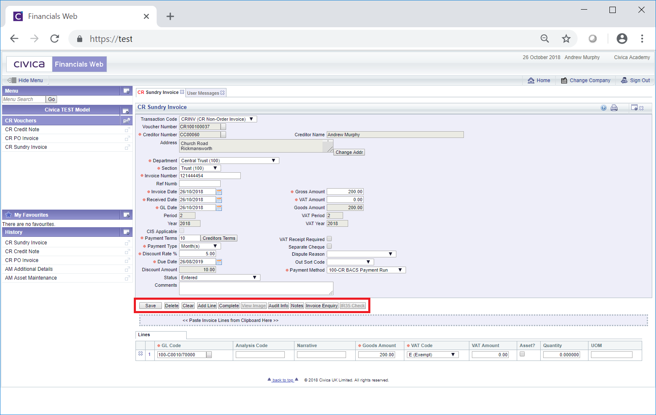Click the Delete button

[172, 306]
